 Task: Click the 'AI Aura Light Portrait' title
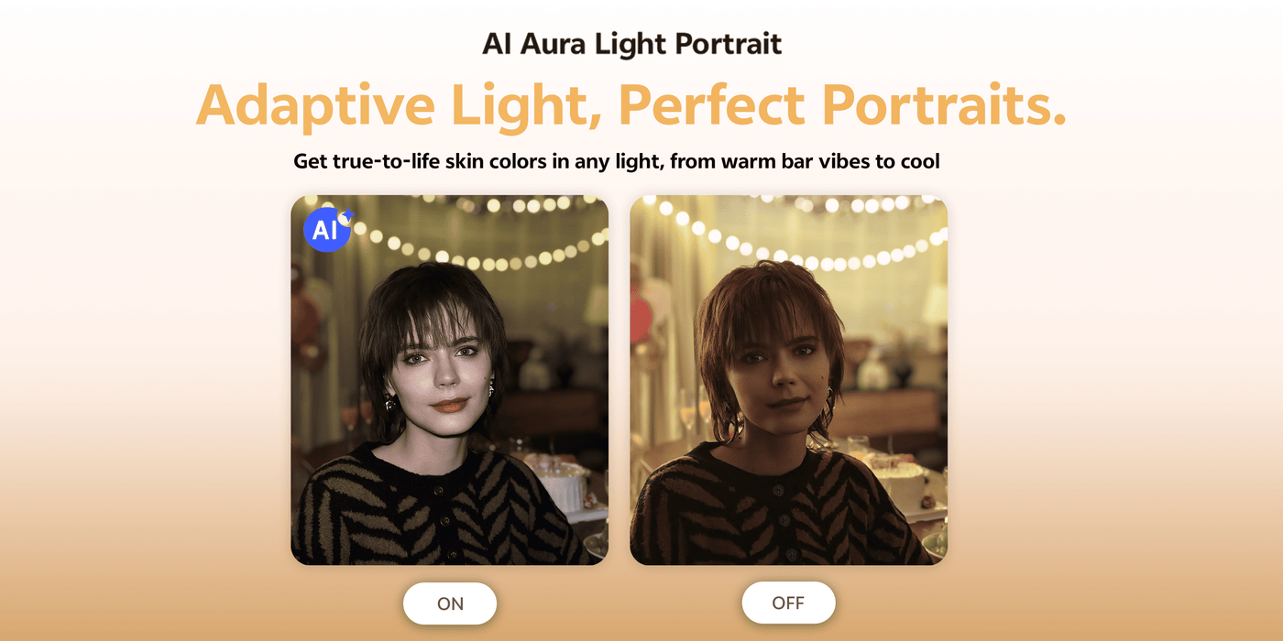pyautogui.click(x=632, y=44)
